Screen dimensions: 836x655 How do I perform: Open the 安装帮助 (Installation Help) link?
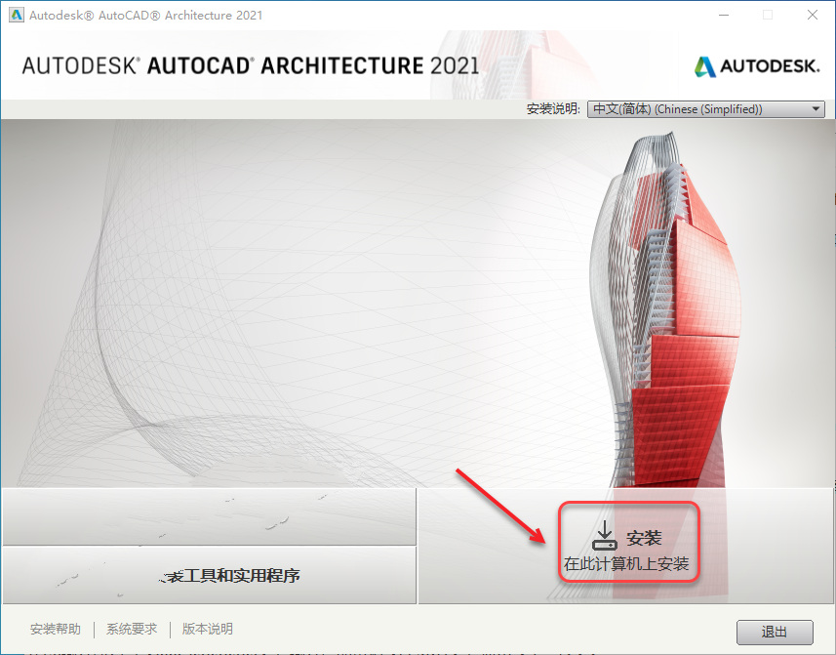click(x=56, y=629)
